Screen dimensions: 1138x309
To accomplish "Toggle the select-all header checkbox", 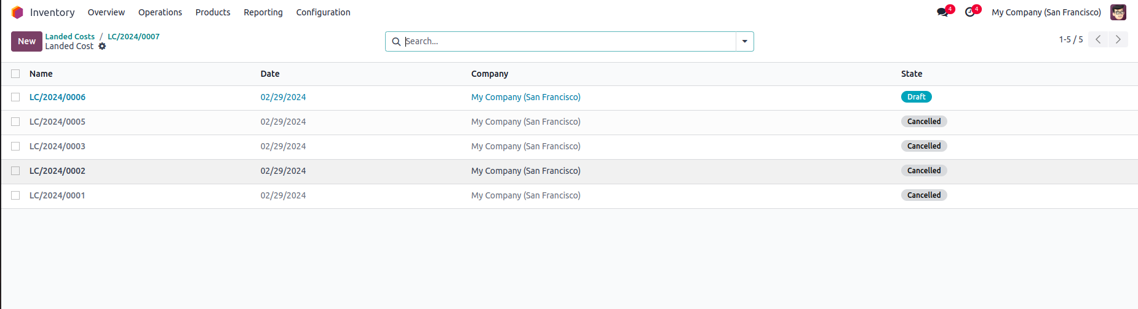I will point(15,74).
